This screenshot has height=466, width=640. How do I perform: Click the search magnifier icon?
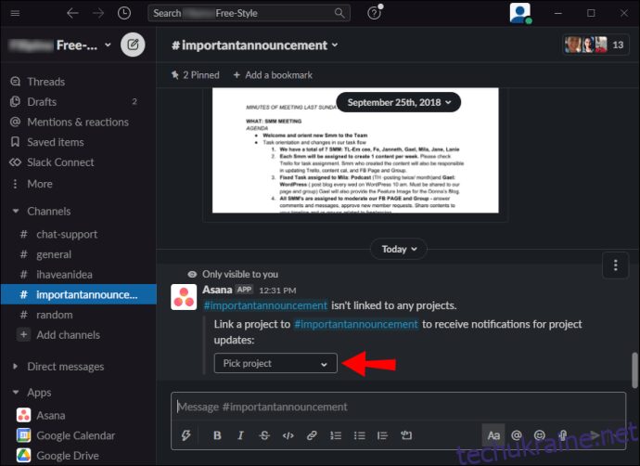tap(339, 13)
